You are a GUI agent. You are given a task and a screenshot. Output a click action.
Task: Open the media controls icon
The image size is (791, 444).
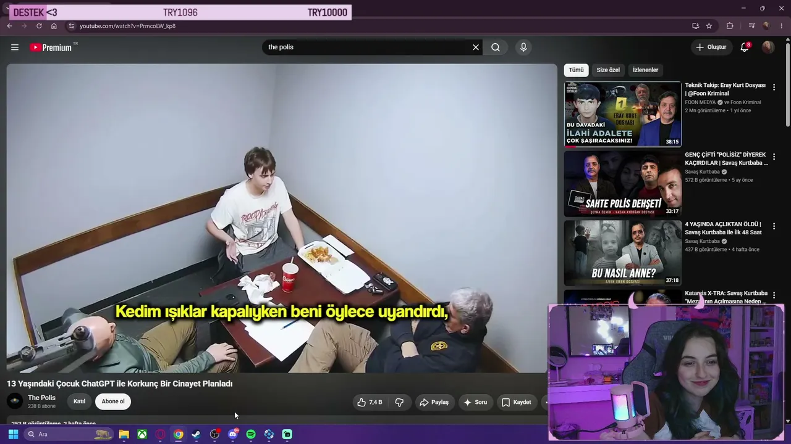point(751,26)
